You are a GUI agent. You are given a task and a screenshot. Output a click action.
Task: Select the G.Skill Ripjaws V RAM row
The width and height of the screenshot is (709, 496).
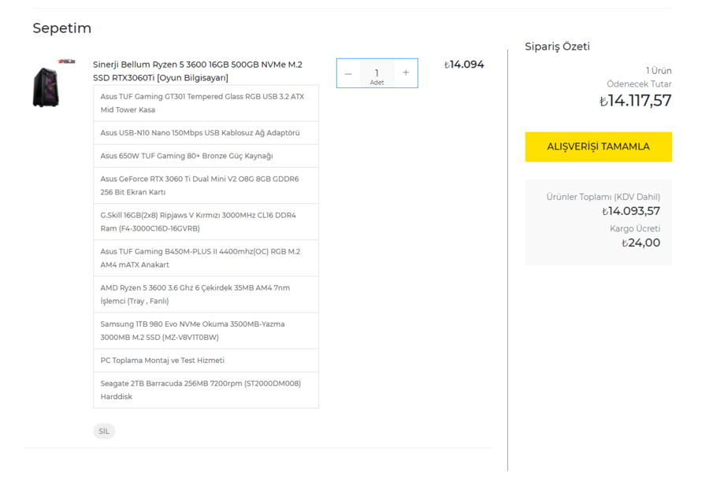click(x=206, y=221)
